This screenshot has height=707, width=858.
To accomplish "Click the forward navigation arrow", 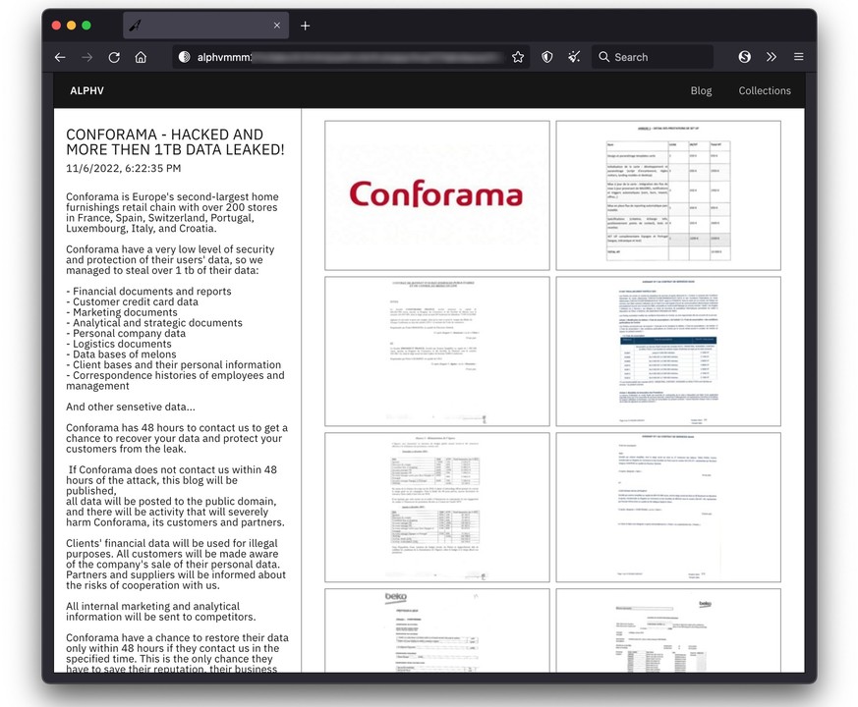I will click(87, 57).
